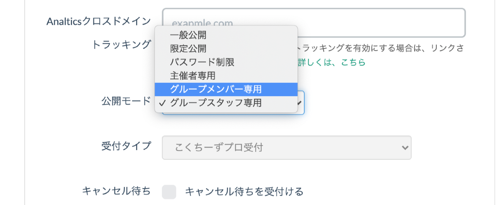This screenshot has width=503, height=205.
Task: Click the トラッキング label text
Action: click(121, 44)
